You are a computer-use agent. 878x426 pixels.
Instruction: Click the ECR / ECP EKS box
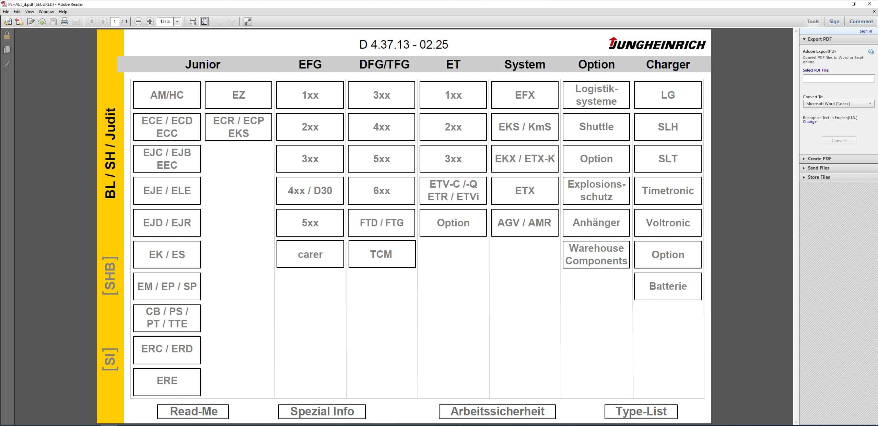[238, 127]
